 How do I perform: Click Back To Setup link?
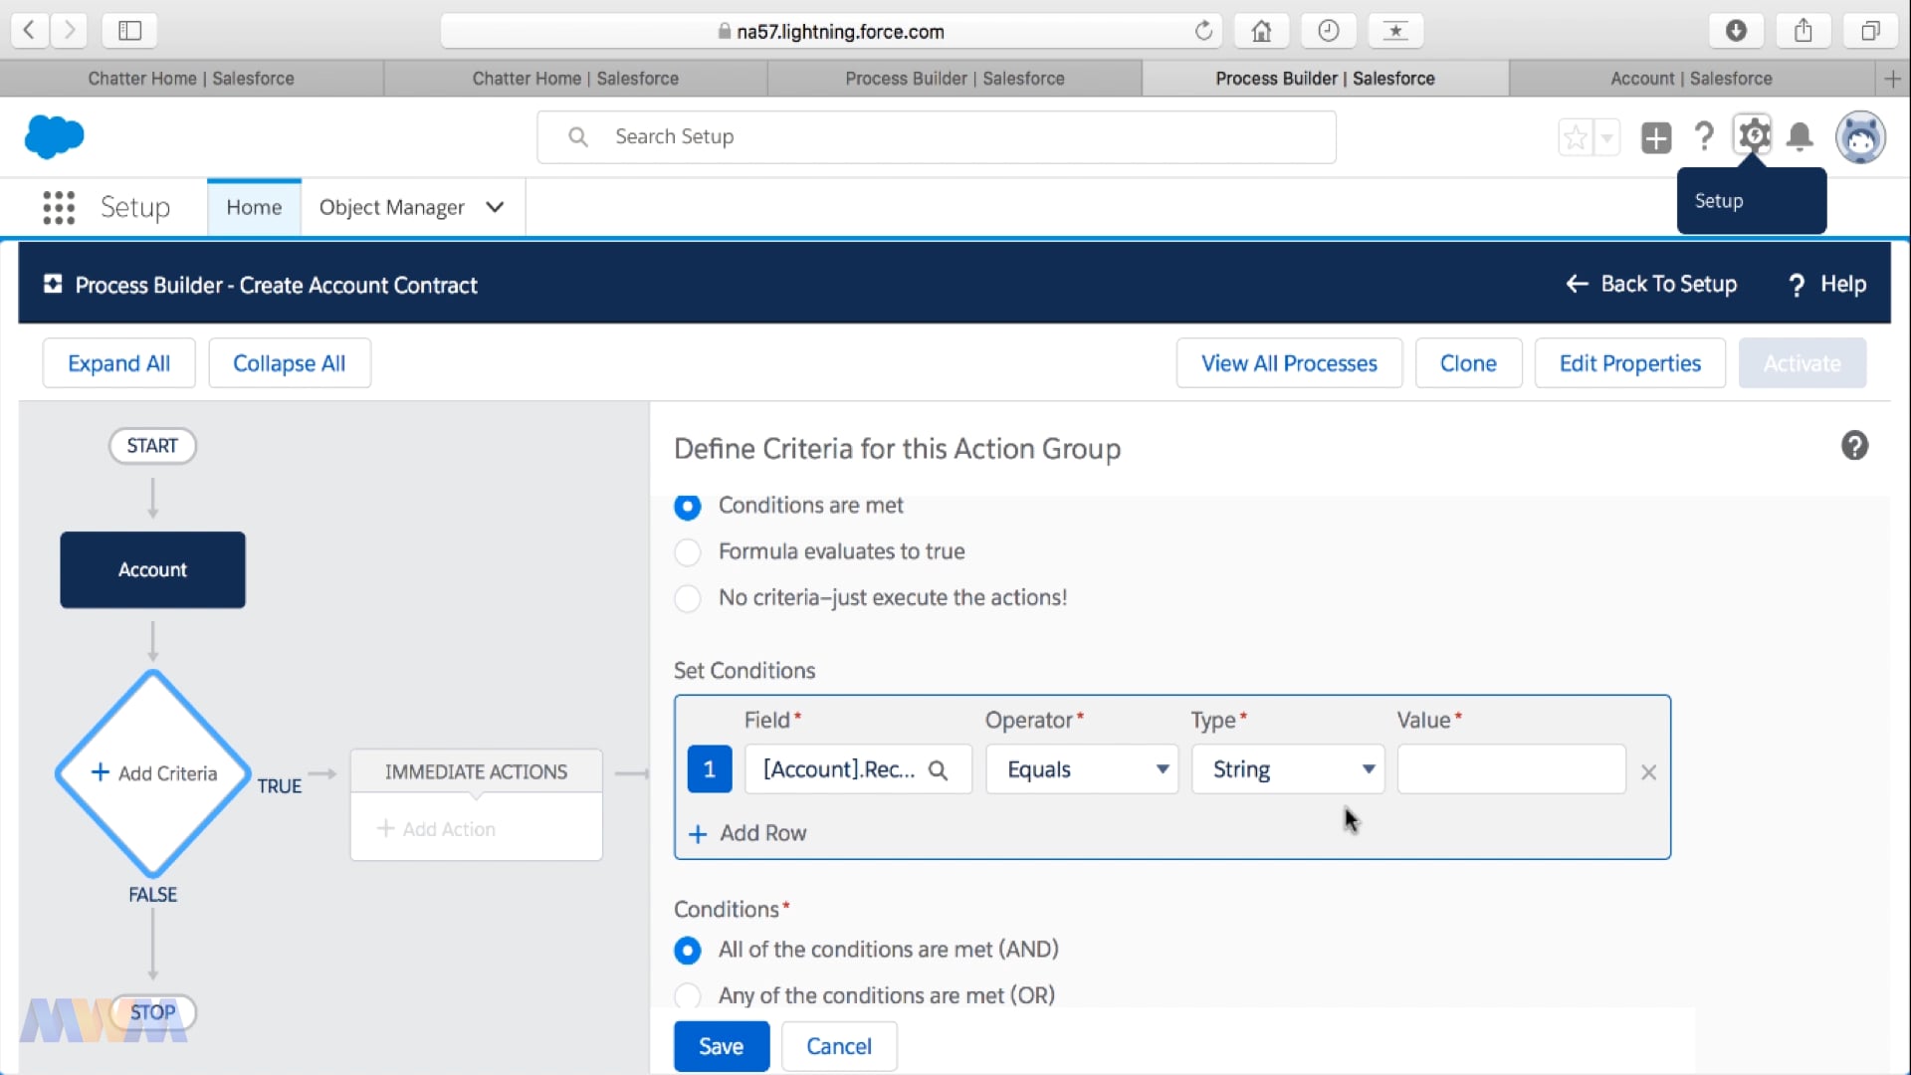(1651, 284)
